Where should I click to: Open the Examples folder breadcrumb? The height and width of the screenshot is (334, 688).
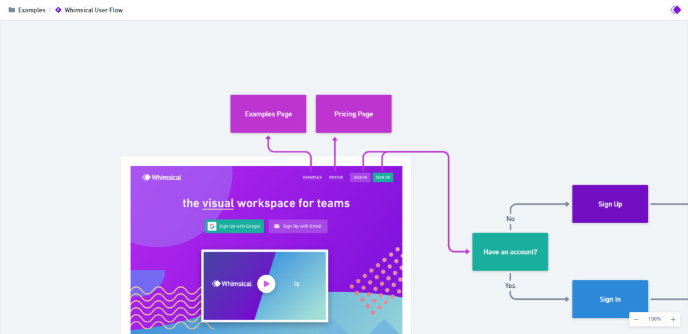click(x=31, y=10)
